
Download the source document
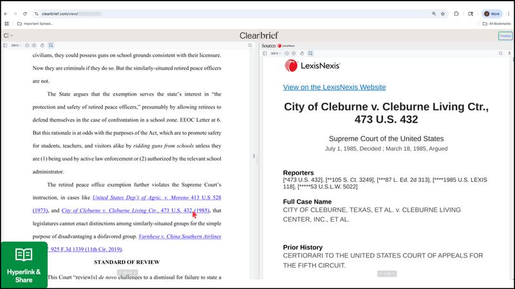(509, 53)
